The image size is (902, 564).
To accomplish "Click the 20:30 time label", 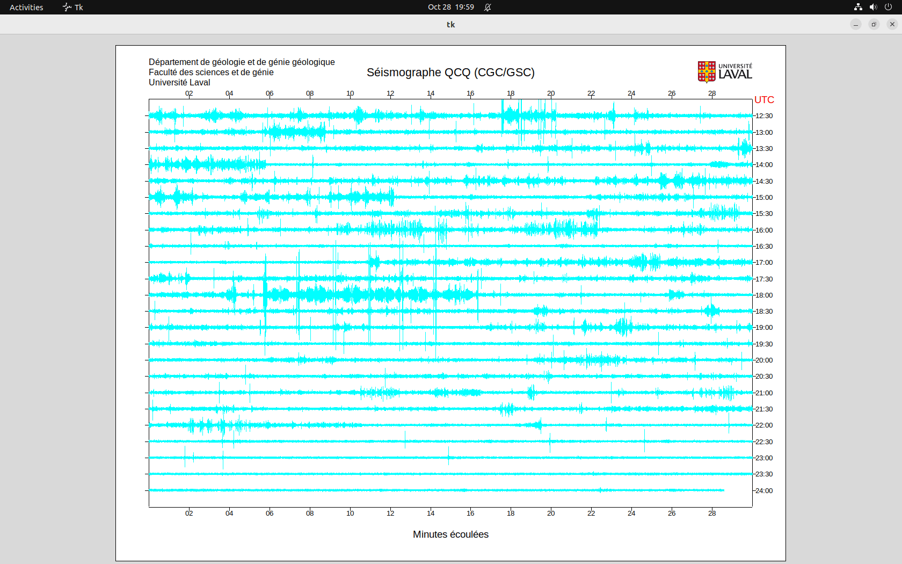I will (x=764, y=377).
